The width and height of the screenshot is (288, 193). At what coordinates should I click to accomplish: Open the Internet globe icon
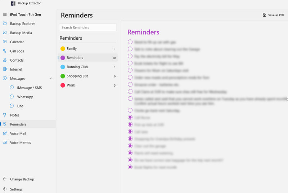5,69
